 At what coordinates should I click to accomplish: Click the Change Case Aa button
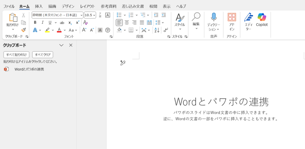(71, 30)
